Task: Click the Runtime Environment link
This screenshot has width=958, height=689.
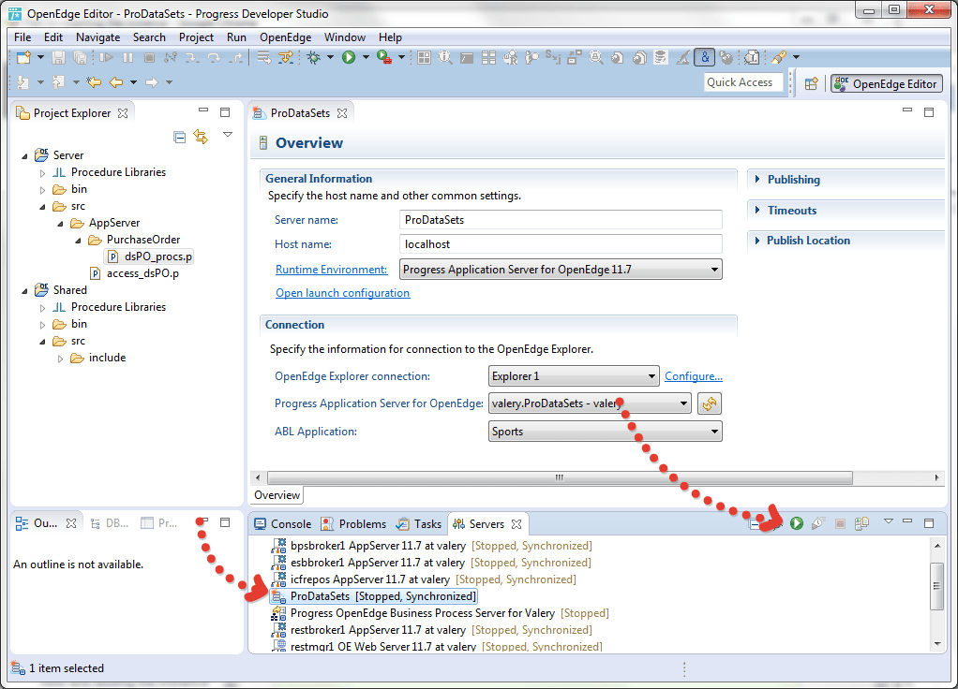Action: pyautogui.click(x=331, y=269)
